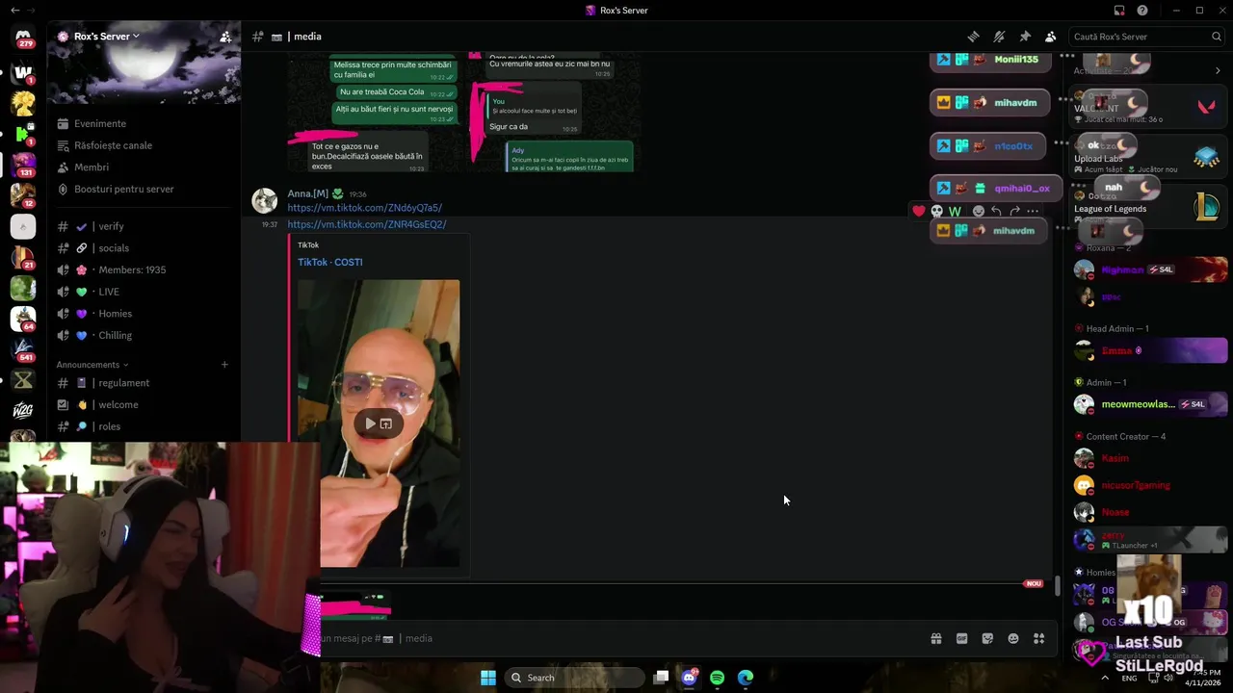Open TikTok · COSTI embed title
Image resolution: width=1233 pixels, height=693 pixels.
pos(330,262)
